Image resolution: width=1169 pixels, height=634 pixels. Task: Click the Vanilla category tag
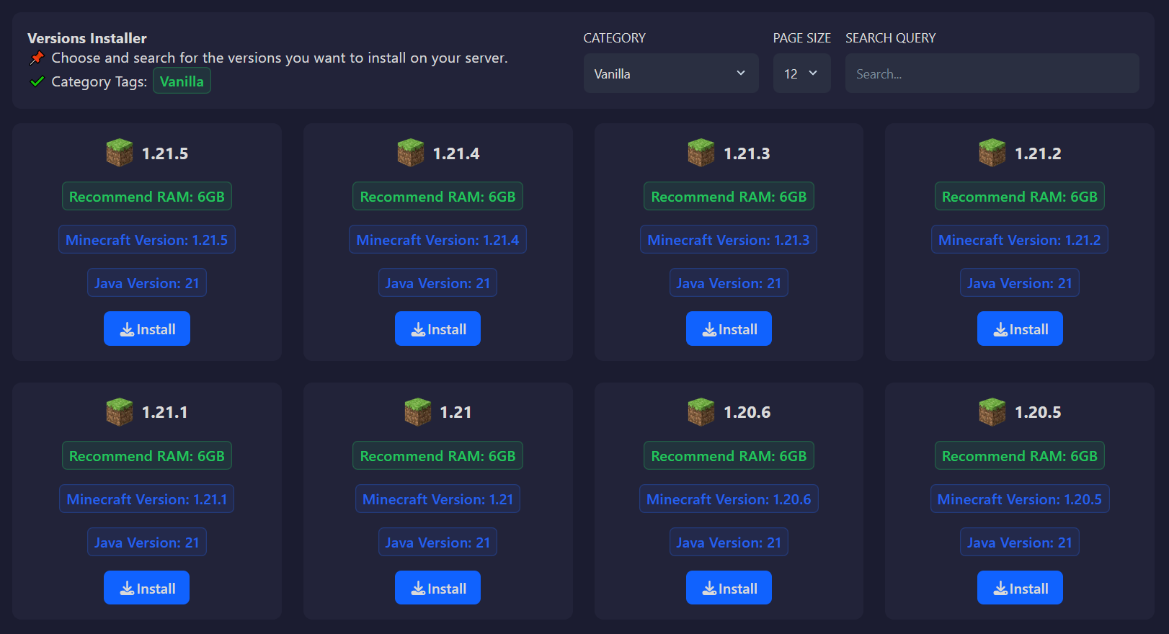pyautogui.click(x=182, y=81)
